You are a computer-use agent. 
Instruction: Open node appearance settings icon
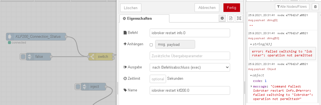coord(239,18)
